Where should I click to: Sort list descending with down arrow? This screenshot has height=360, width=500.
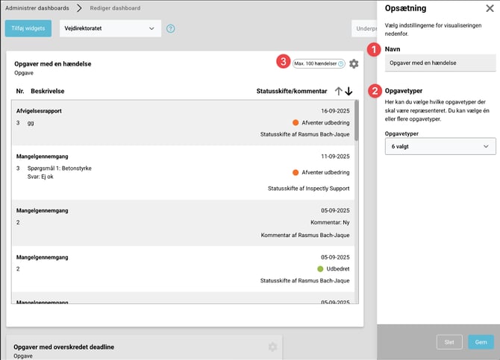pyautogui.click(x=349, y=91)
